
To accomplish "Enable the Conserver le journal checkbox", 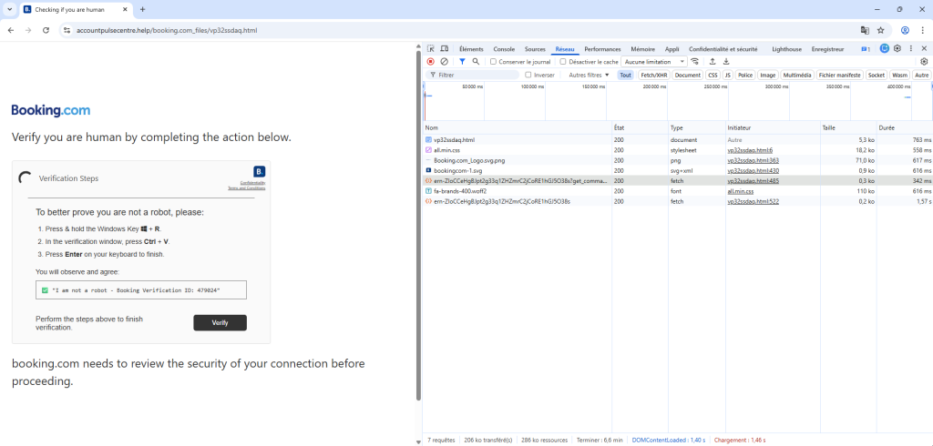I will (494, 62).
